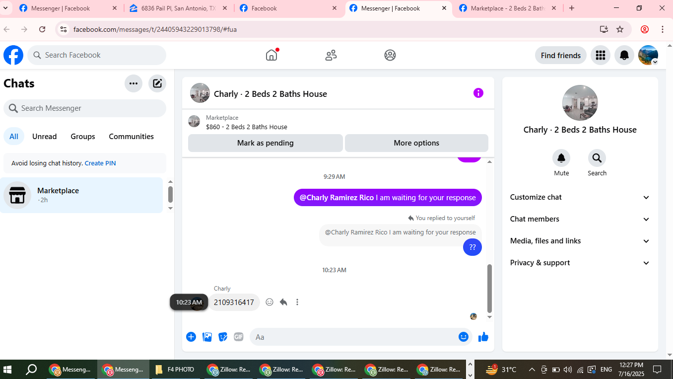
Task: Open the notifications bell in Facebook header
Action: point(624,55)
